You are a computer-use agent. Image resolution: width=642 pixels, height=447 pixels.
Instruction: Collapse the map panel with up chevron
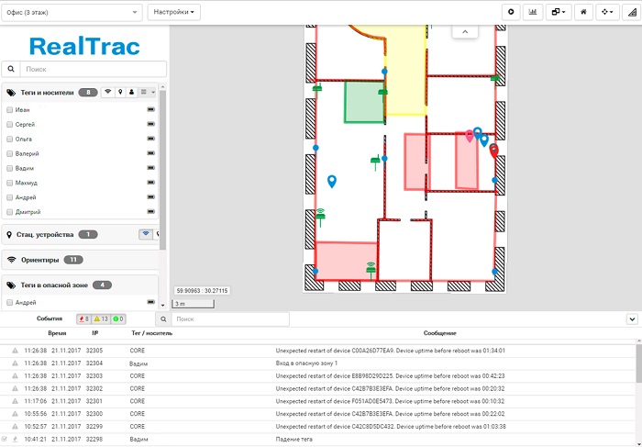[x=465, y=32]
